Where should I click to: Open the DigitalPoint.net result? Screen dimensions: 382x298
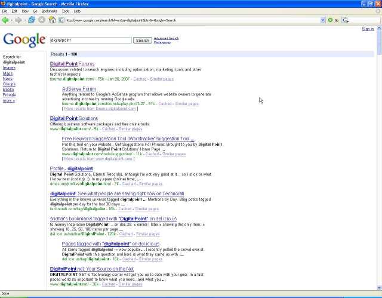[92, 269]
